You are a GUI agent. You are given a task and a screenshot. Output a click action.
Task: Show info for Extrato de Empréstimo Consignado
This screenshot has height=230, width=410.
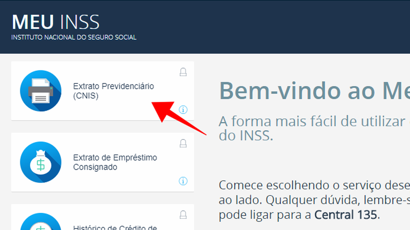tap(183, 181)
